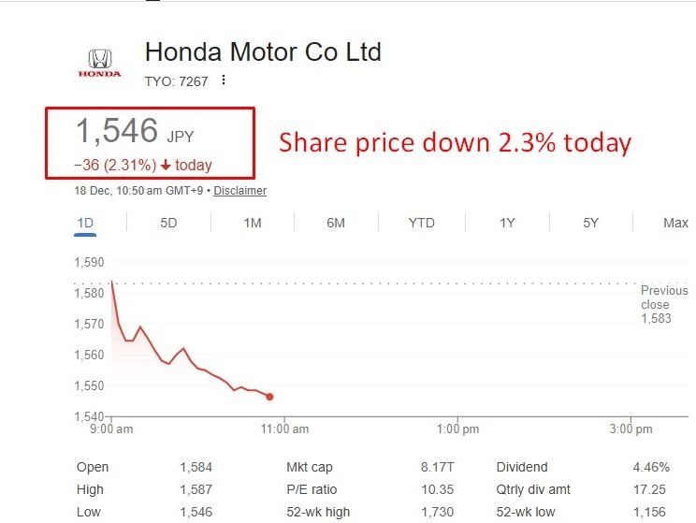Select the YTD range tab

coord(421,223)
